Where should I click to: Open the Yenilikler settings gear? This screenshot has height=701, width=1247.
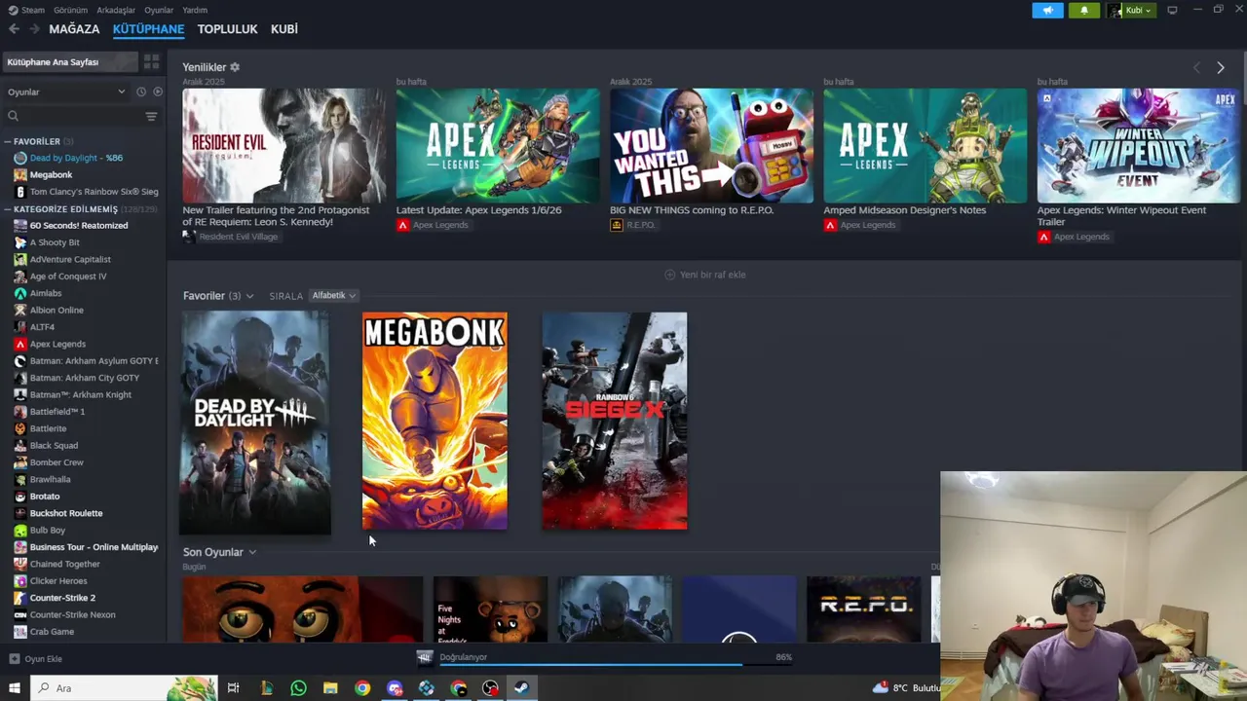[x=235, y=67]
